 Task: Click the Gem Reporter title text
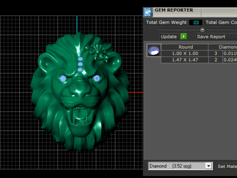(174, 10)
